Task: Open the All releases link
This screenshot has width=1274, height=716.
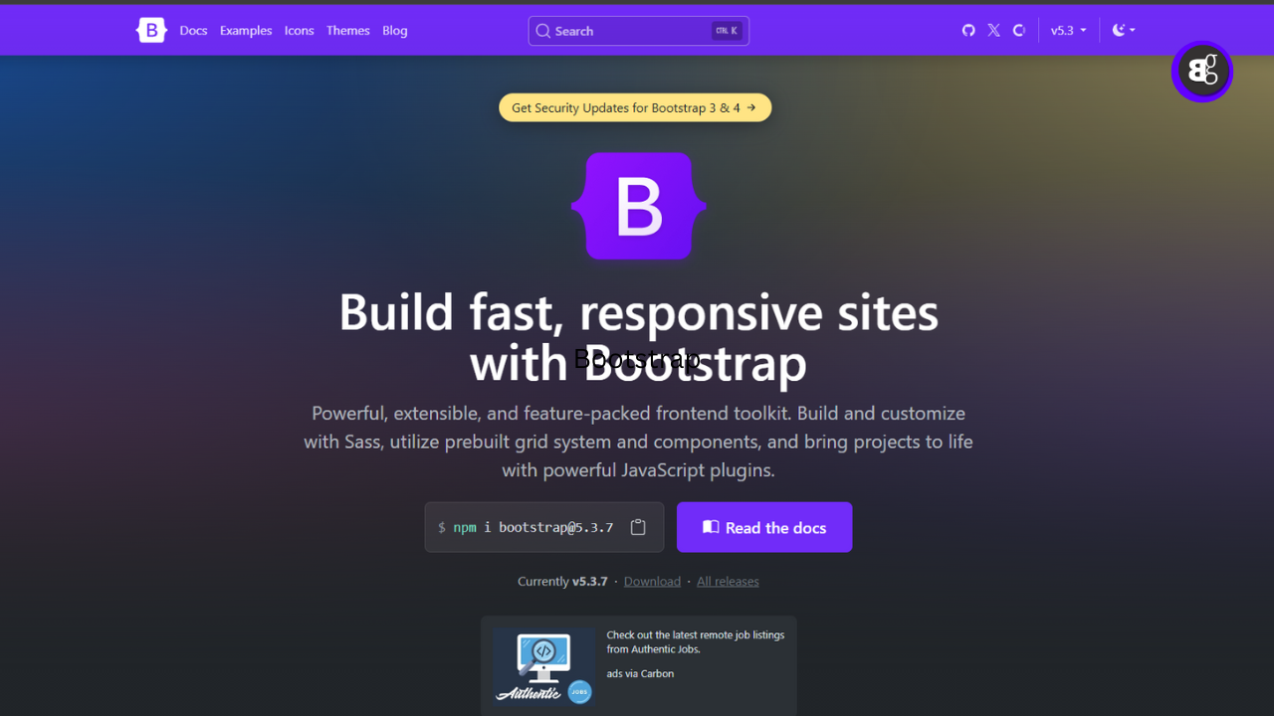Action: [x=728, y=582]
